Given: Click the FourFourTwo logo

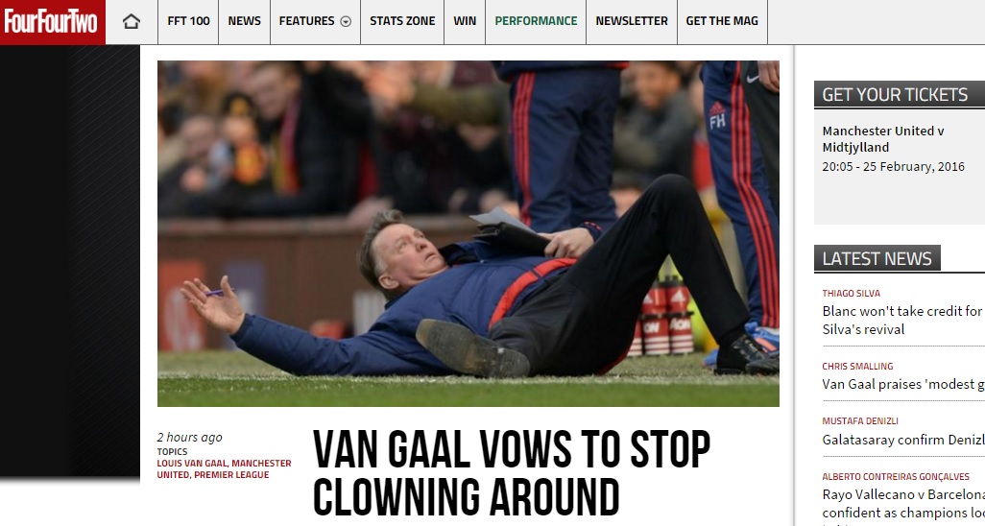Looking at the screenshot, I should pyautogui.click(x=52, y=22).
